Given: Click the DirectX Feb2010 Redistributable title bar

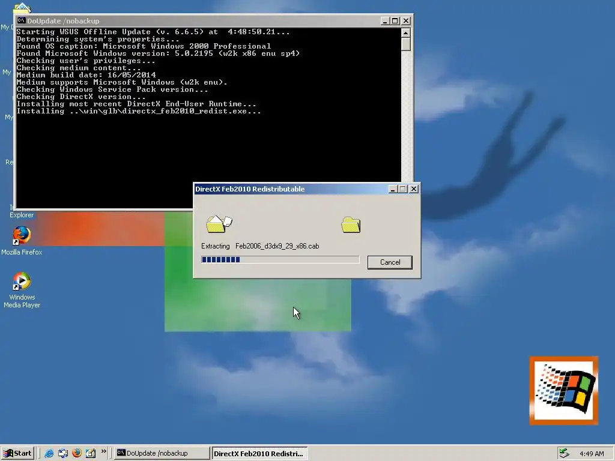Looking at the screenshot, I should click(x=291, y=189).
